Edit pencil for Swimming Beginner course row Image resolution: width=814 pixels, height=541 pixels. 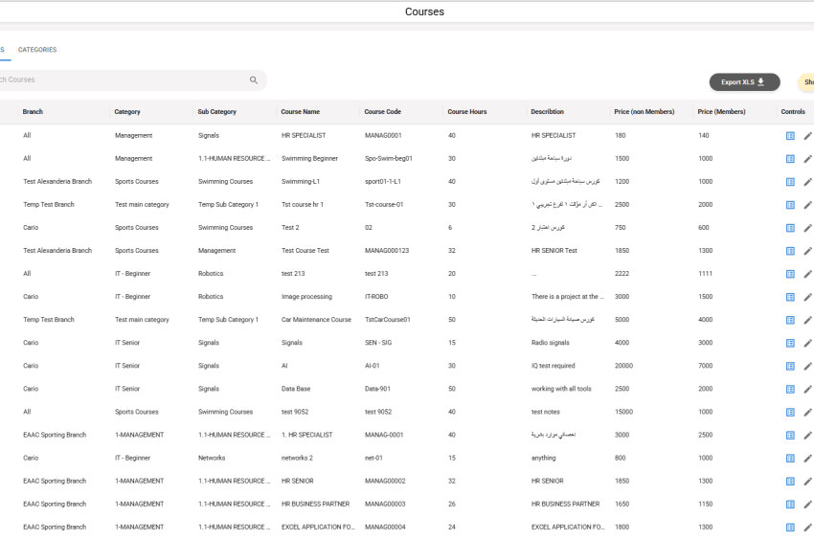(807, 159)
